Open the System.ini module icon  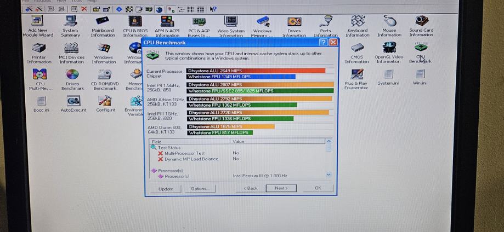388,77
